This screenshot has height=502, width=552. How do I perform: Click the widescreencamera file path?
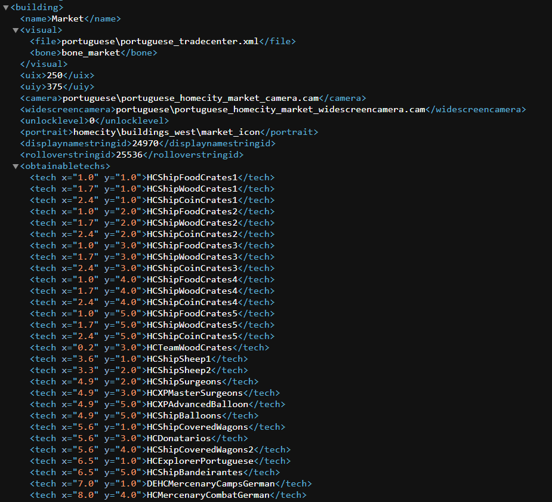click(x=271, y=109)
